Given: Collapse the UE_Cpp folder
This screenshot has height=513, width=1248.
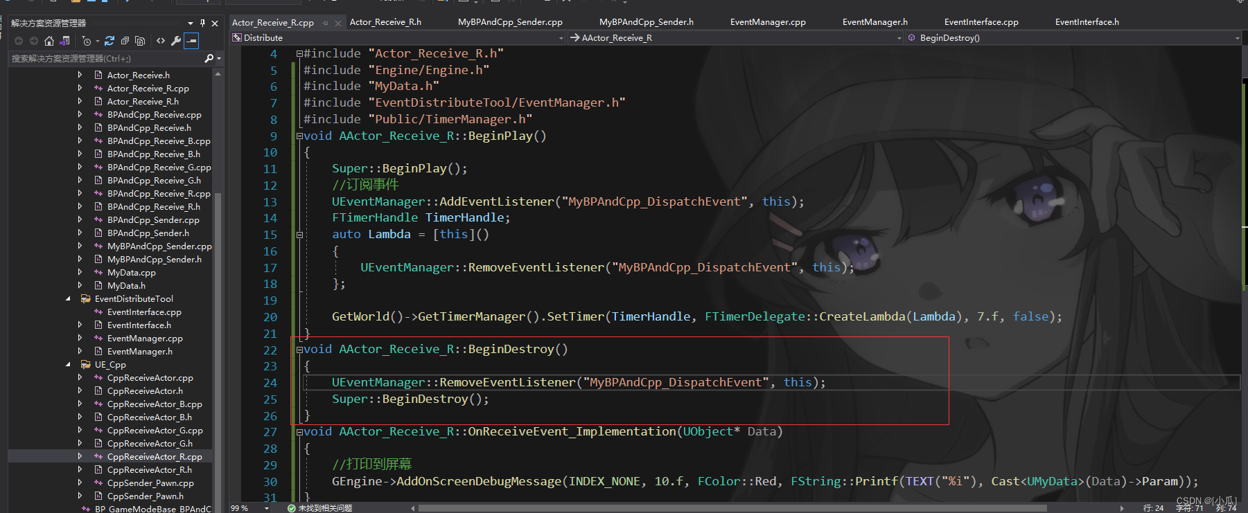Looking at the screenshot, I should (68, 365).
